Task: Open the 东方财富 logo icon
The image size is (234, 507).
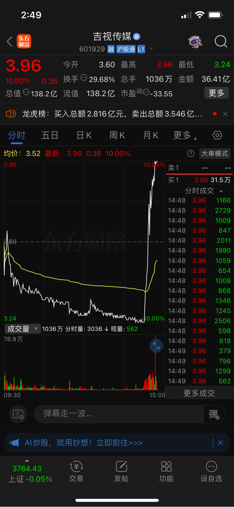Action: pyautogui.click(x=24, y=41)
